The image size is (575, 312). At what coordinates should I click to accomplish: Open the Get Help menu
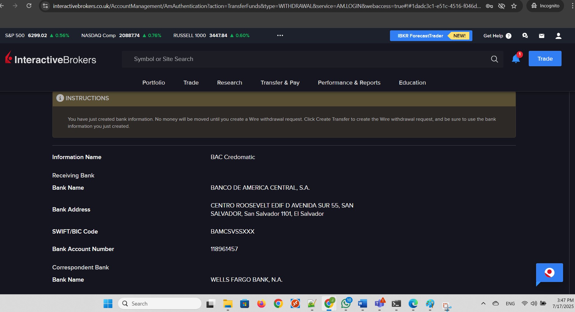(x=497, y=36)
